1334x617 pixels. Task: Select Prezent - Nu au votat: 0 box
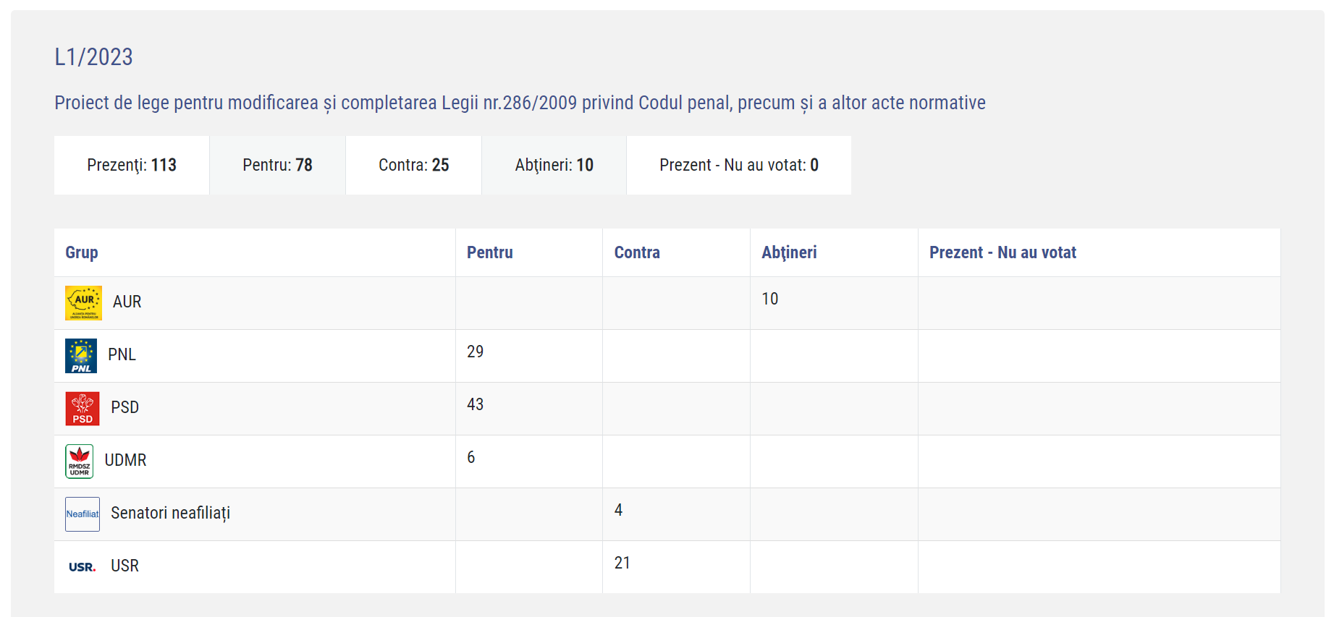[739, 165]
